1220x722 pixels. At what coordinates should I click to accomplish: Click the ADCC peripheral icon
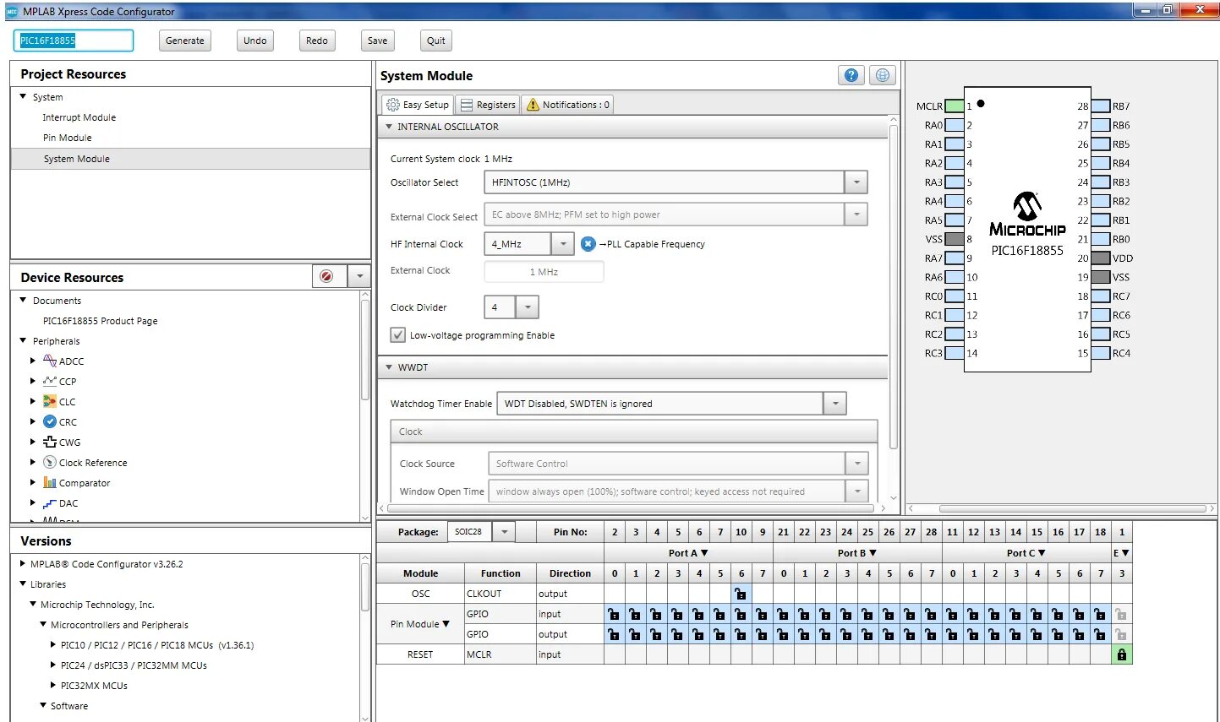pos(50,361)
